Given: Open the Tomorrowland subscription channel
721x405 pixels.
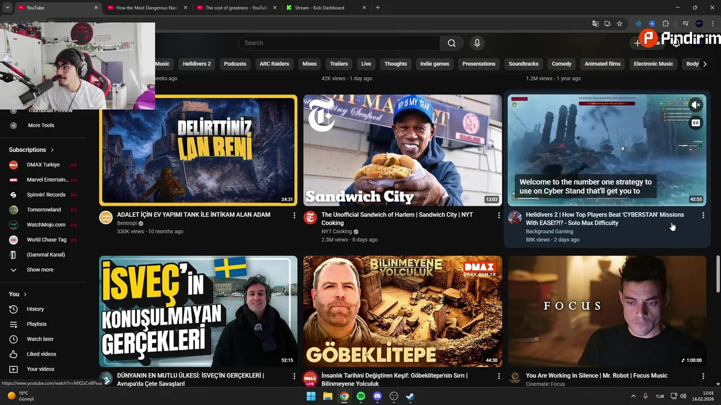Looking at the screenshot, I should tap(43, 210).
